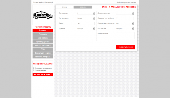Click the ЗАКАЗ НА ПАССАЖИРСКУЮ ПЕРЕВОЗКУ heading
The image size is (170, 98).
119,7
